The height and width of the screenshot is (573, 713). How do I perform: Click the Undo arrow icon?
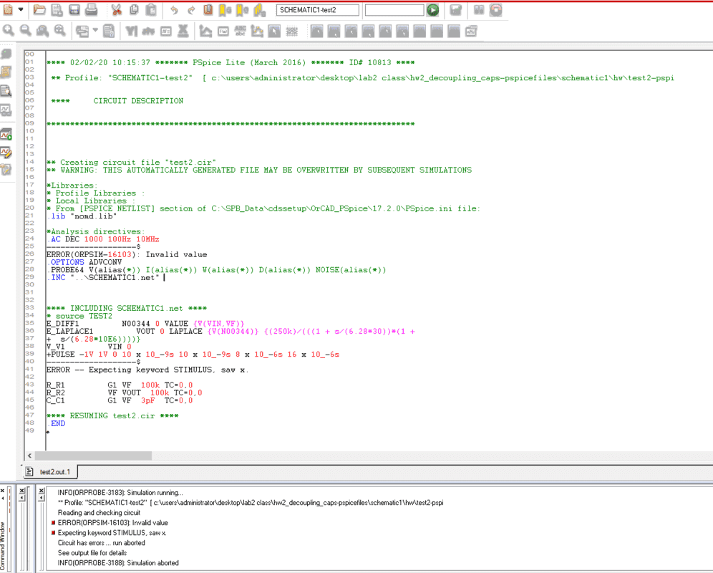174,10
